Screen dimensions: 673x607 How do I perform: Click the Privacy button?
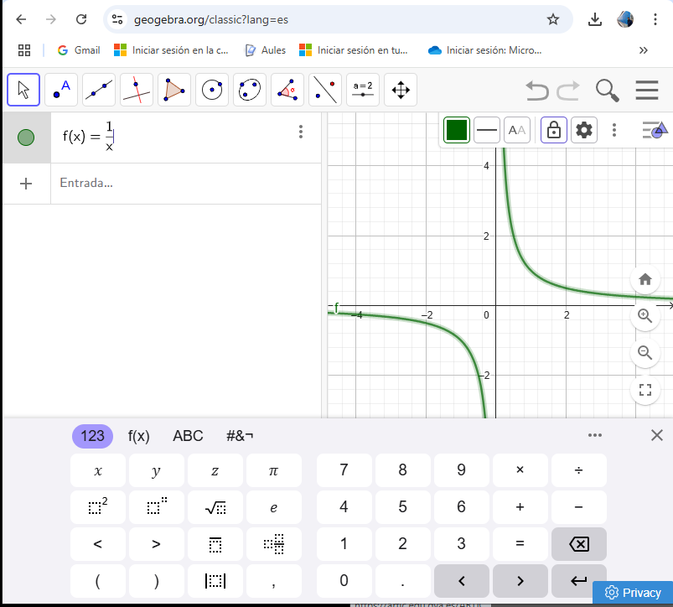633,593
